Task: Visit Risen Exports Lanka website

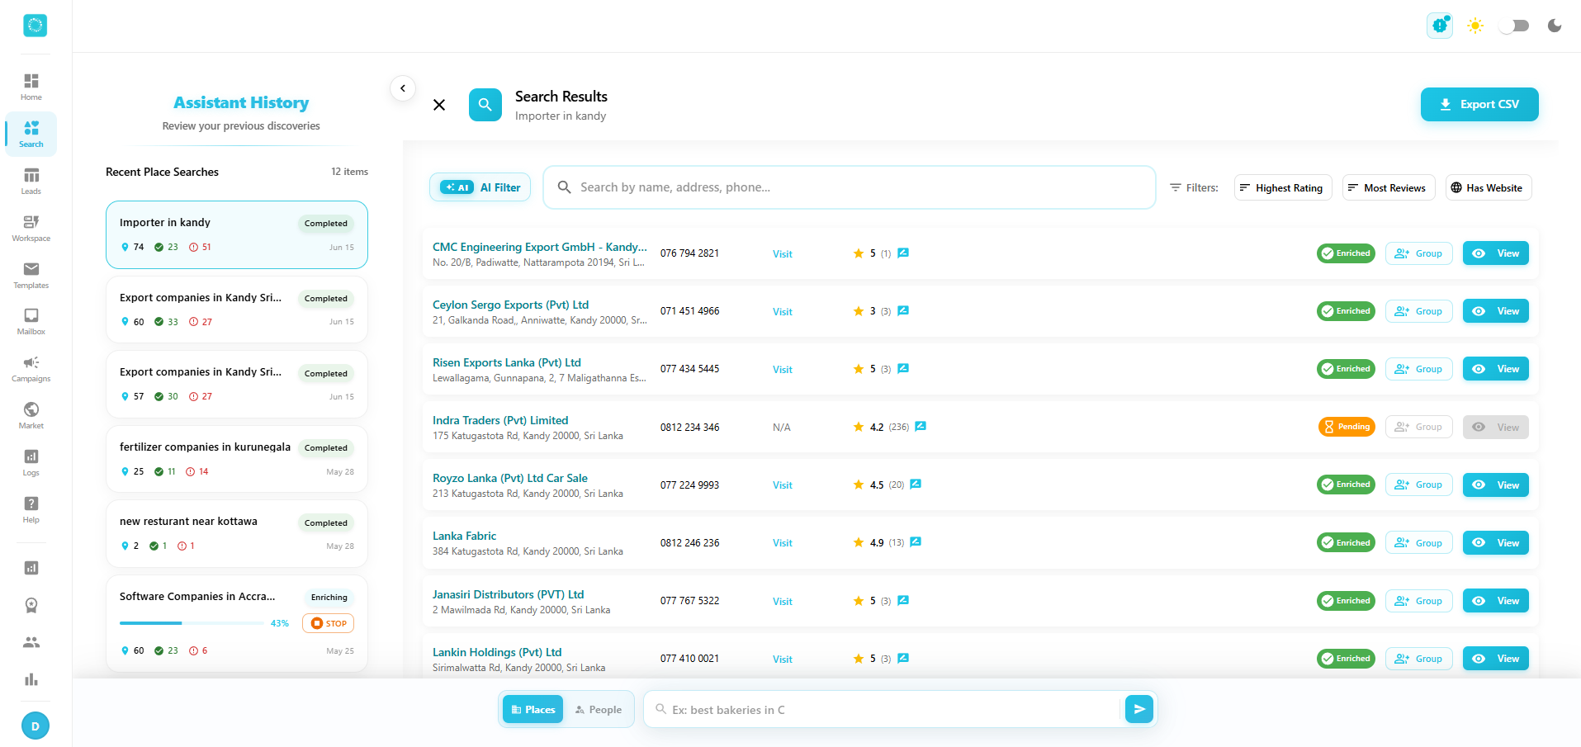Action: point(782,369)
